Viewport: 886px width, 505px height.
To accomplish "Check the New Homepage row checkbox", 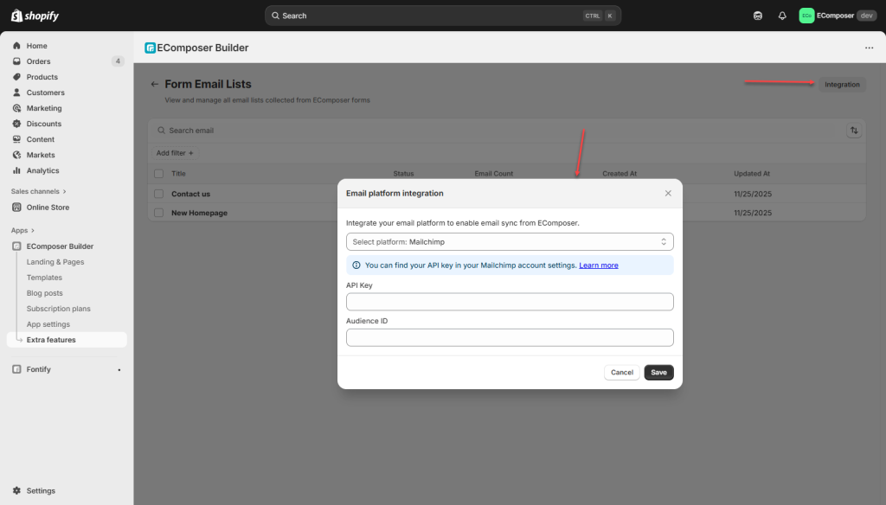I will 158,213.
